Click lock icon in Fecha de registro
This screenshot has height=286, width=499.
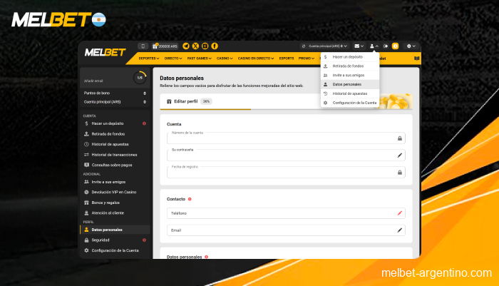point(400,173)
